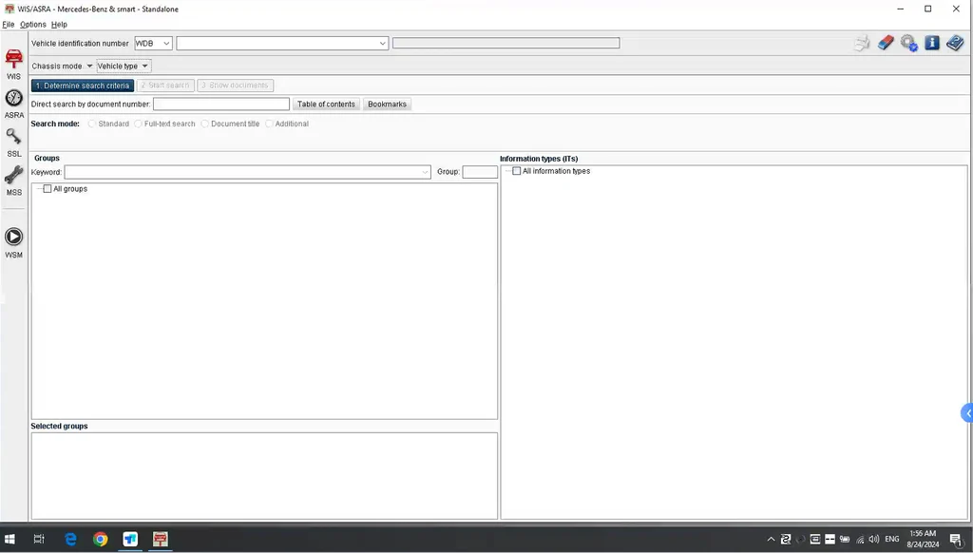
Task: Expand the Vehicle type dropdown
Action: [124, 67]
